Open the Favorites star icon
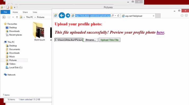This screenshot has height=105, width=189. tap(182, 15)
